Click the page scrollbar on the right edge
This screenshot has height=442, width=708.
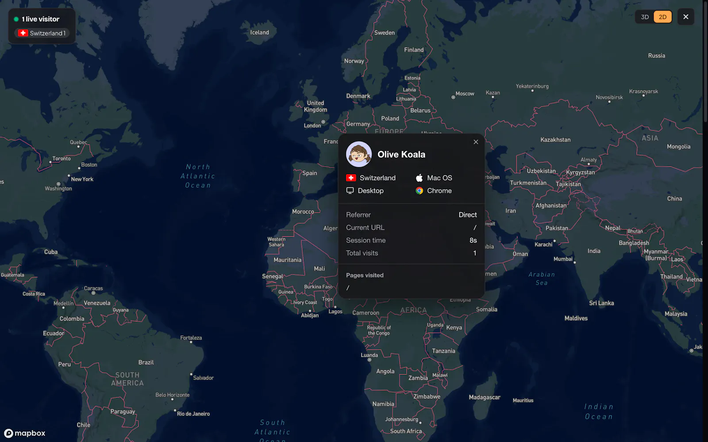(x=705, y=62)
